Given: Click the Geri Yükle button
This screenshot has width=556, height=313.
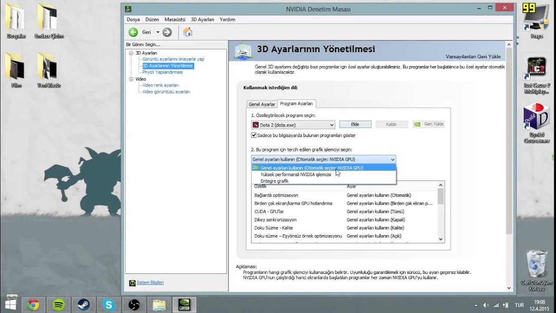Looking at the screenshot, I should point(429,124).
